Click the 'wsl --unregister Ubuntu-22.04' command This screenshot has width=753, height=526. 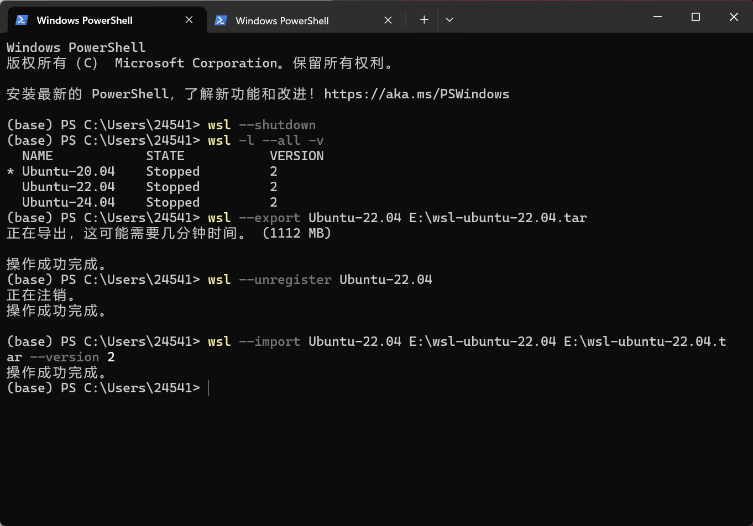point(320,280)
